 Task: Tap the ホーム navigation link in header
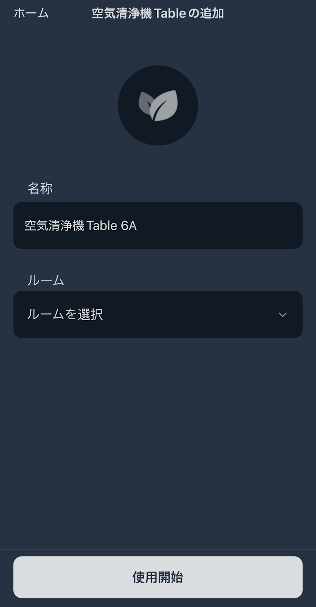[31, 13]
